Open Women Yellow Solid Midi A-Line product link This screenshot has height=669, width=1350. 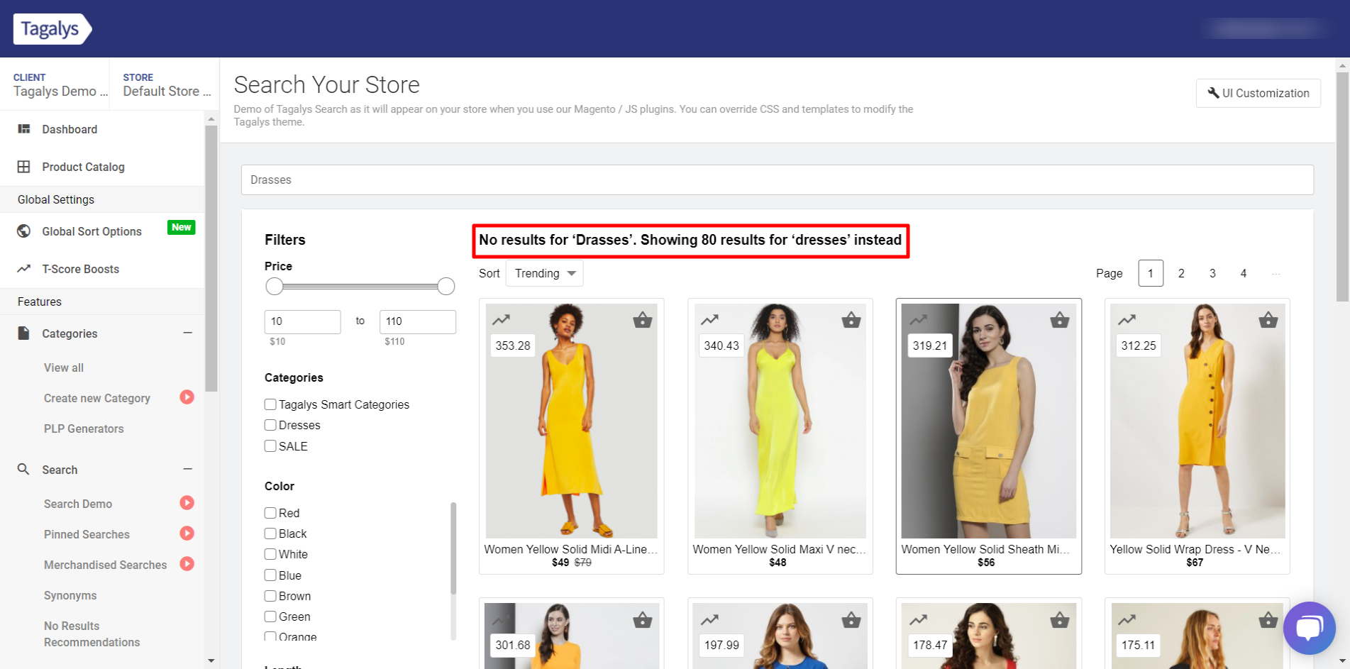tap(571, 549)
